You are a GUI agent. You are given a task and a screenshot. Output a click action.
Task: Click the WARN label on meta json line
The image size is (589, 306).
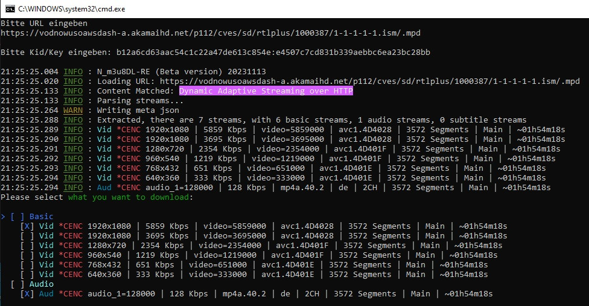click(x=72, y=110)
